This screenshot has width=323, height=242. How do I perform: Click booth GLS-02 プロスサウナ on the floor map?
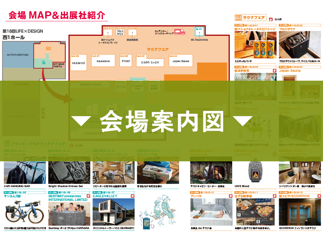tap(120, 31)
